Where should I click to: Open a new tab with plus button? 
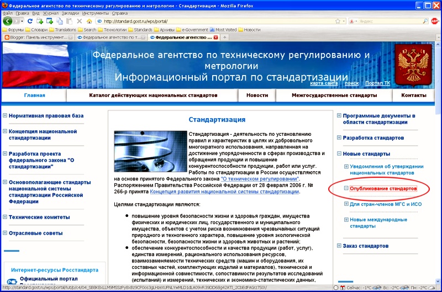pos(225,37)
